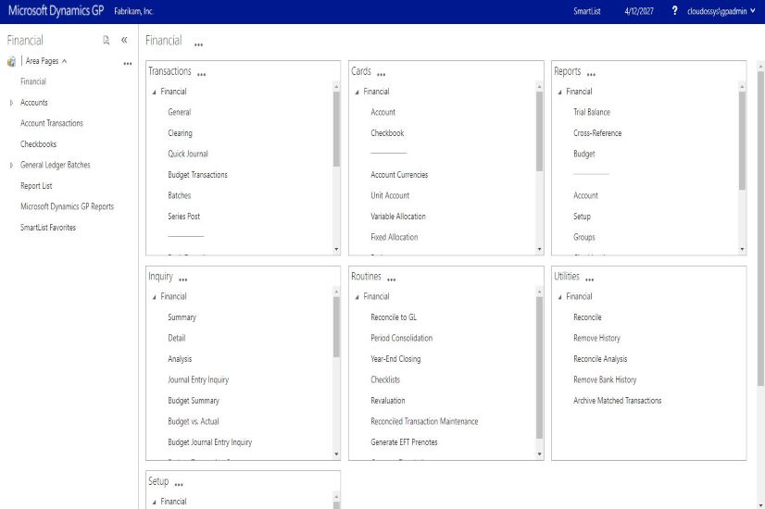This screenshot has height=509, width=765.
Task: Click Fabrikam, Inc. company name
Action: pyautogui.click(x=133, y=11)
